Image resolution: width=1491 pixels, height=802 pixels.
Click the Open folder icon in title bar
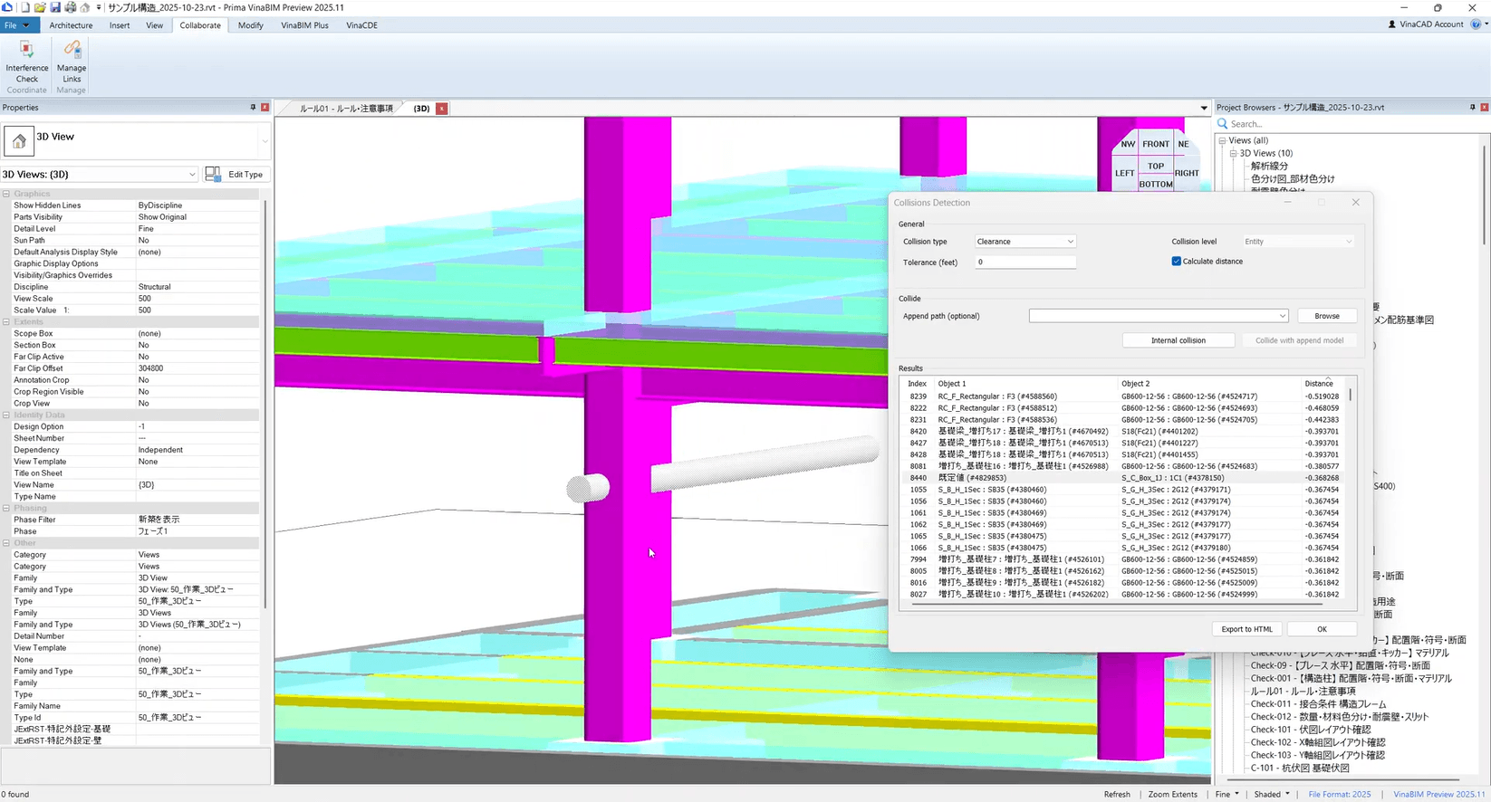point(40,7)
